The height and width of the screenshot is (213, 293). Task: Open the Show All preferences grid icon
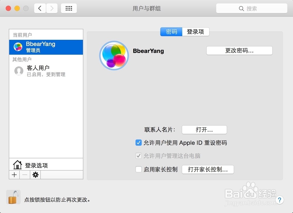point(69,8)
